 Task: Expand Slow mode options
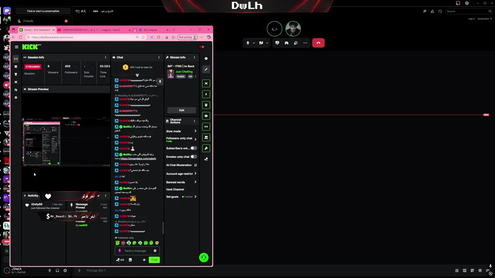(x=195, y=131)
